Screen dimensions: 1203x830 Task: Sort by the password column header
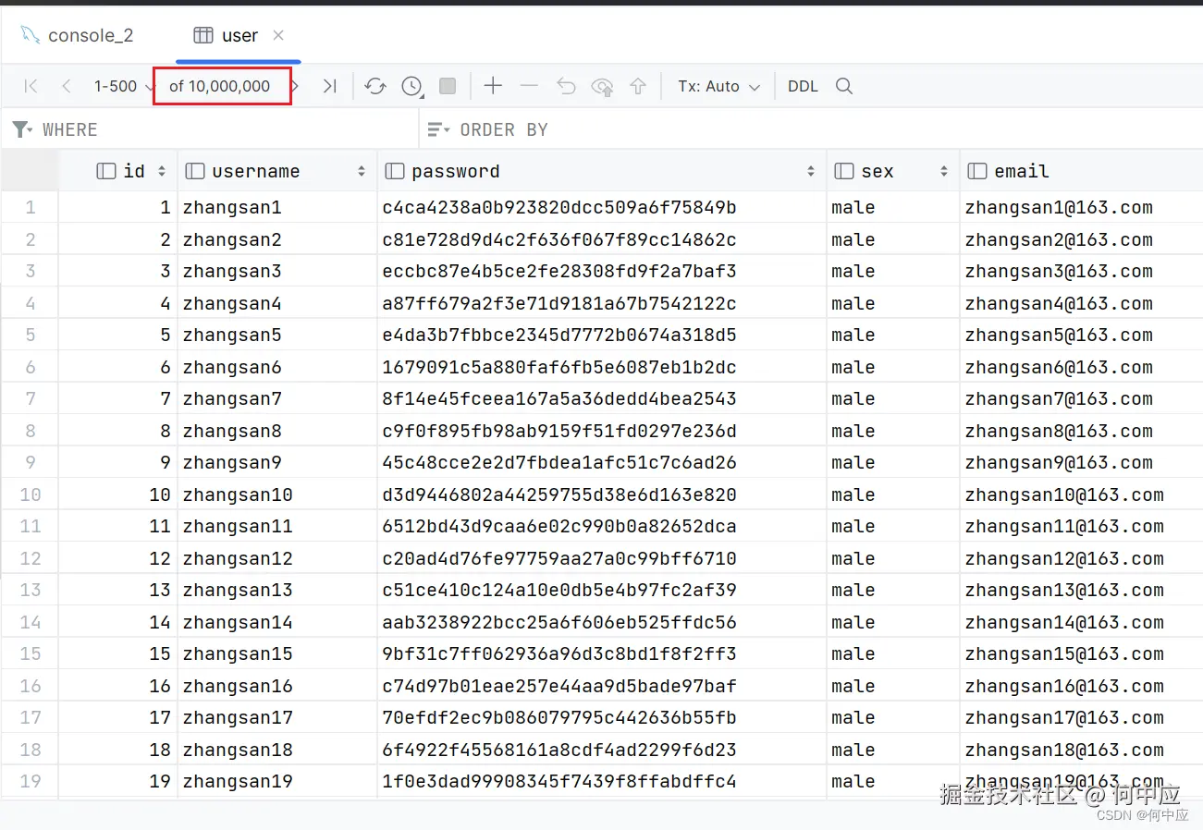pos(602,171)
